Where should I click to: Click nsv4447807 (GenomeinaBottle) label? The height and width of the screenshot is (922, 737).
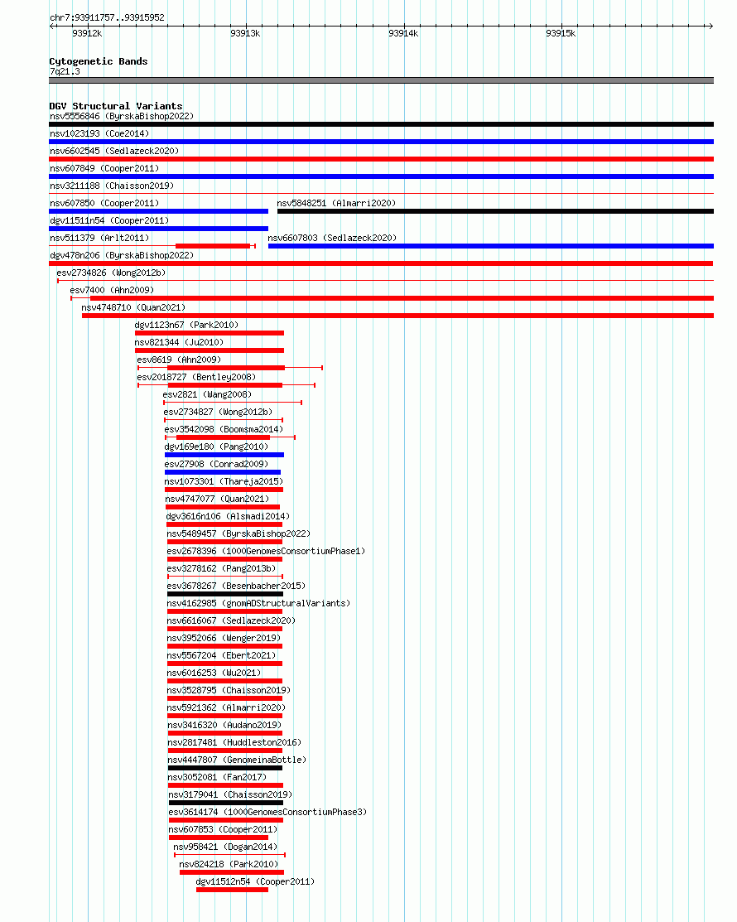pos(237,760)
